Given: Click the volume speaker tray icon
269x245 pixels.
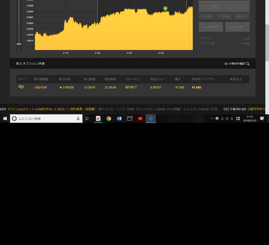Looking at the screenshot, I should pyautogui.click(x=227, y=119).
